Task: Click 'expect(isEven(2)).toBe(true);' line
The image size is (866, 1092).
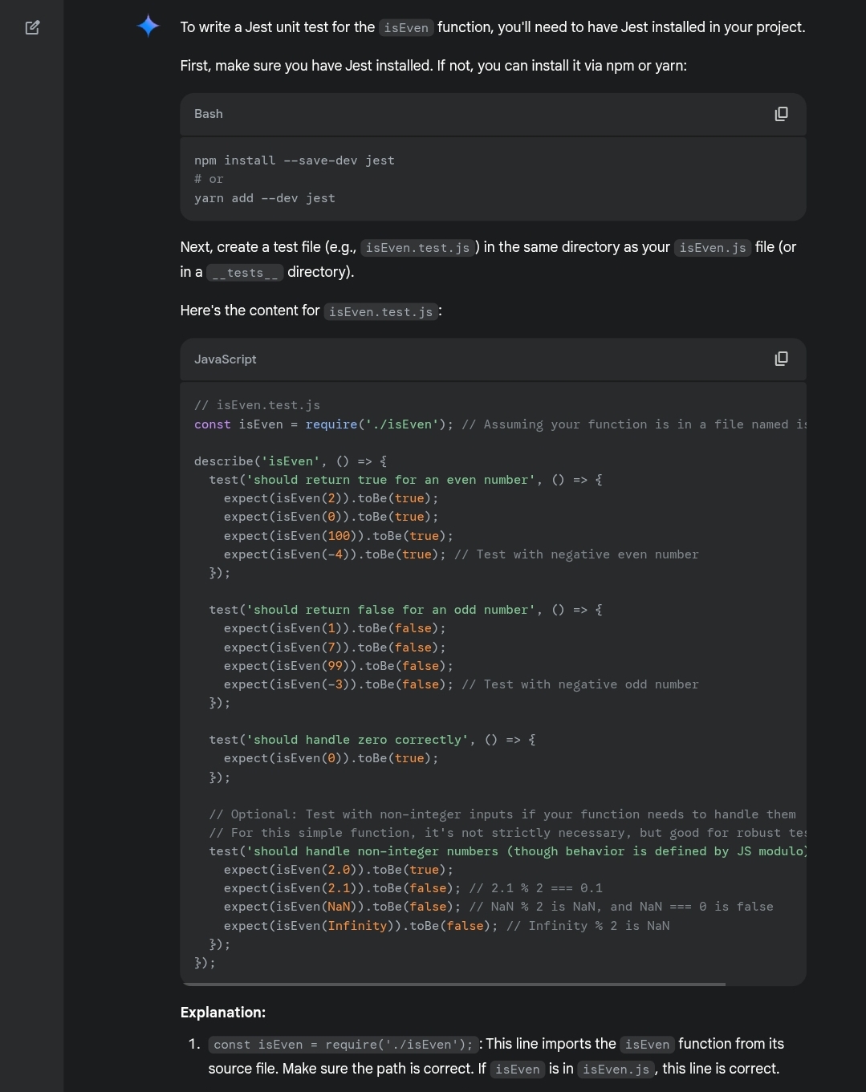Action: coord(331,498)
